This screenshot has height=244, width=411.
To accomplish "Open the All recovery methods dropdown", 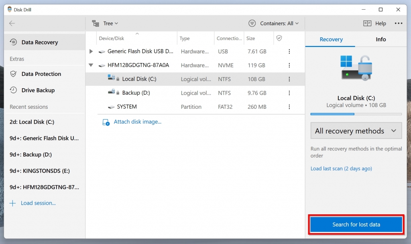I will (x=356, y=130).
